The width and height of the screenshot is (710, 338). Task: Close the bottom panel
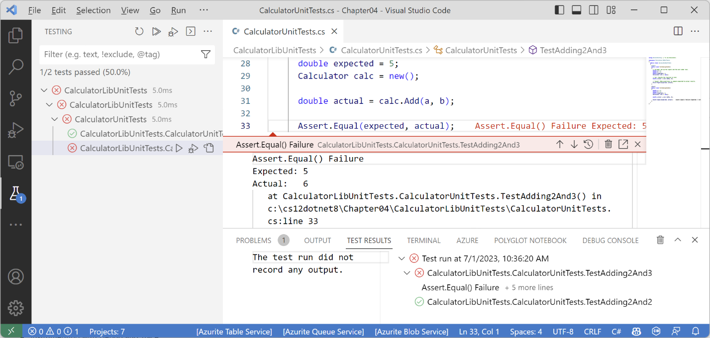(695, 240)
